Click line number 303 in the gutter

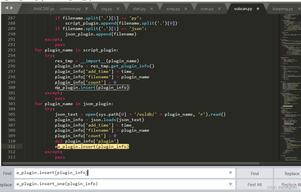[x=11, y=104]
